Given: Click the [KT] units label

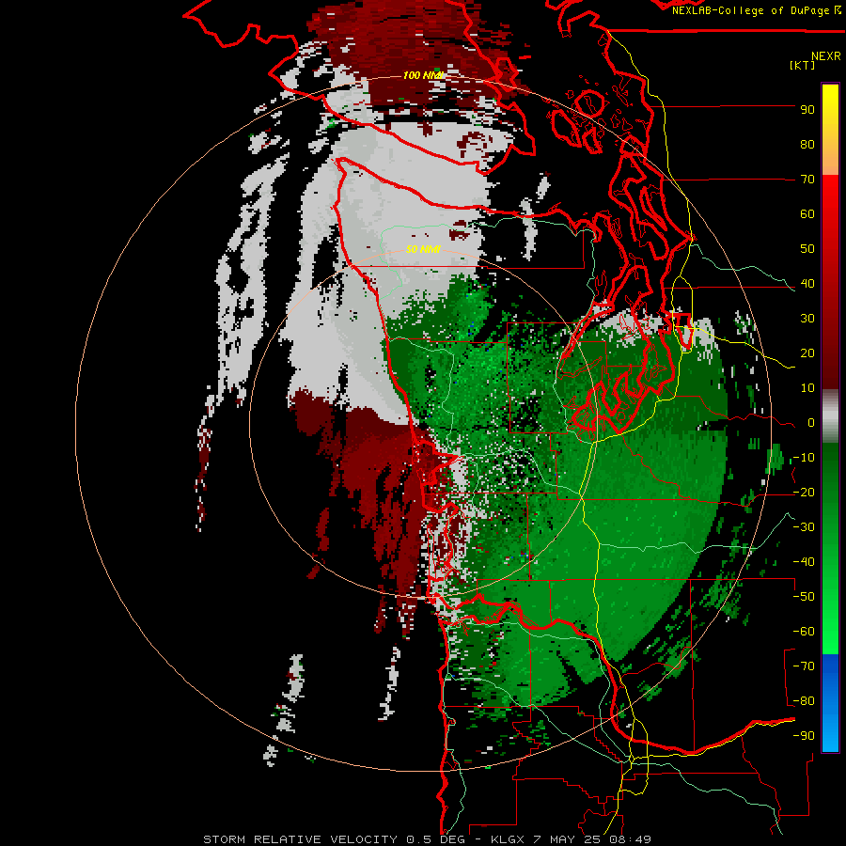Looking at the screenshot, I should [802, 65].
